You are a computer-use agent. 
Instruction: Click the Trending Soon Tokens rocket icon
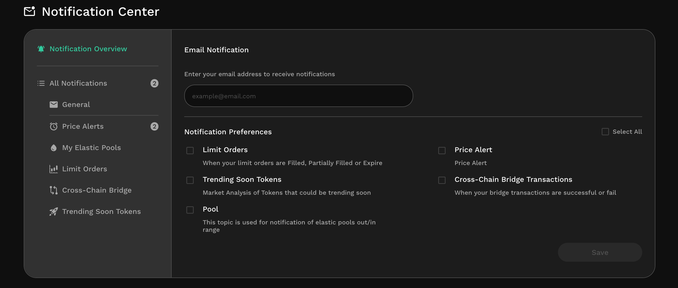click(x=54, y=212)
